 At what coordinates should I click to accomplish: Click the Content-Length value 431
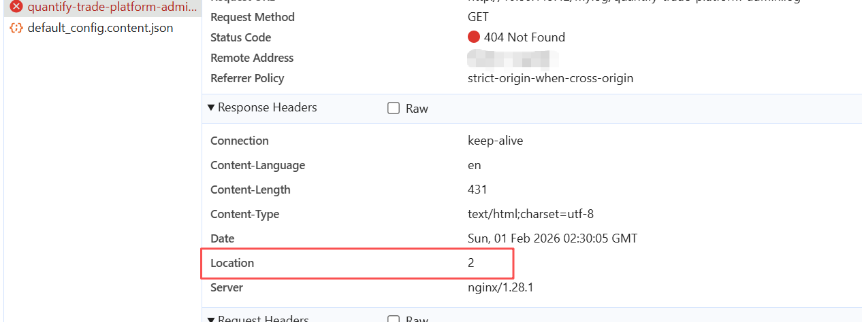[477, 190]
